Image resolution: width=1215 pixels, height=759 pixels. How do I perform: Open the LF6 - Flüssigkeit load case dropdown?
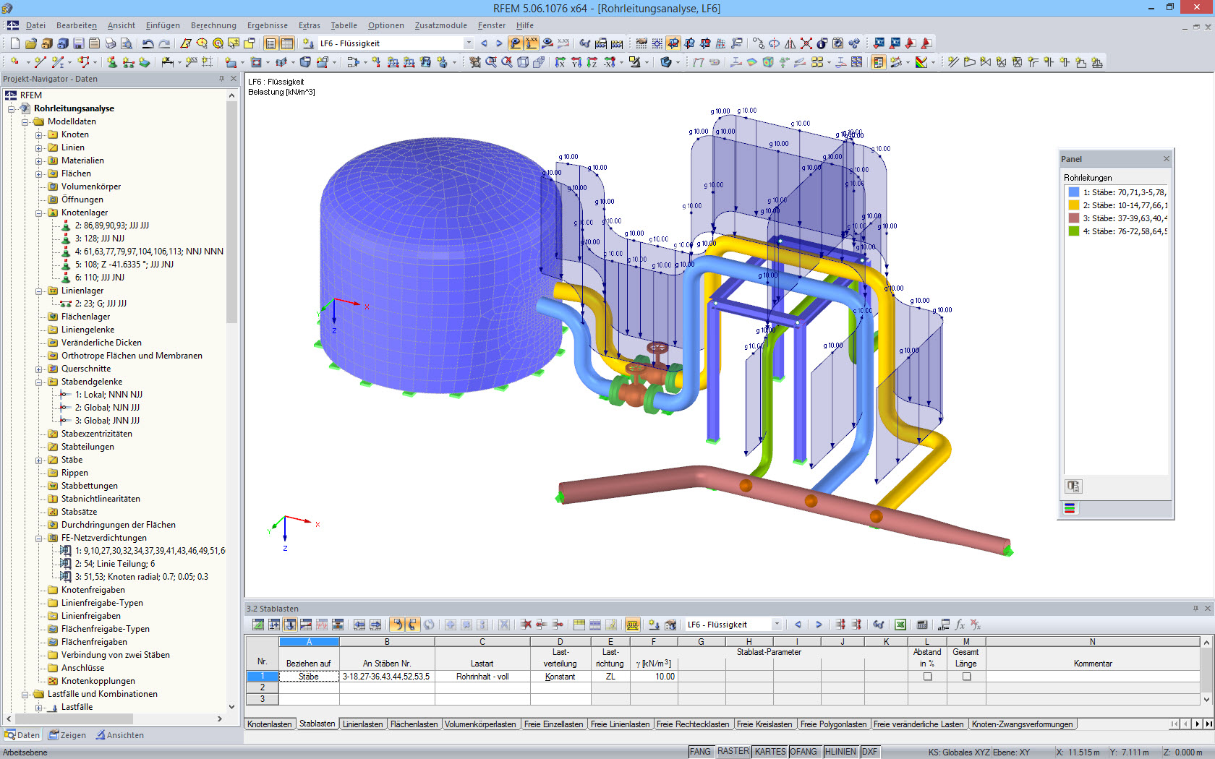coord(468,43)
